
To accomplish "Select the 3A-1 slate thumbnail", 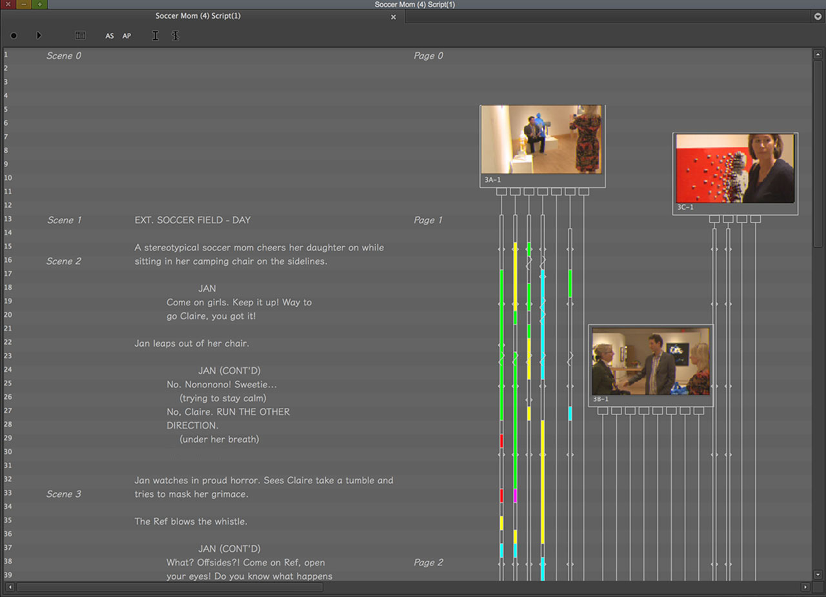I will pyautogui.click(x=541, y=139).
